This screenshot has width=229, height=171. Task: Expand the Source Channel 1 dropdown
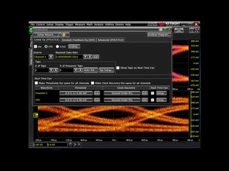pyautogui.click(x=51, y=57)
